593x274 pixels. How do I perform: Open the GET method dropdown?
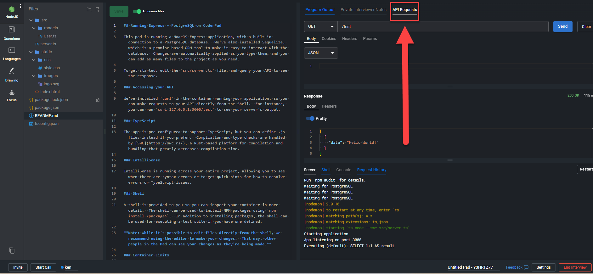320,27
